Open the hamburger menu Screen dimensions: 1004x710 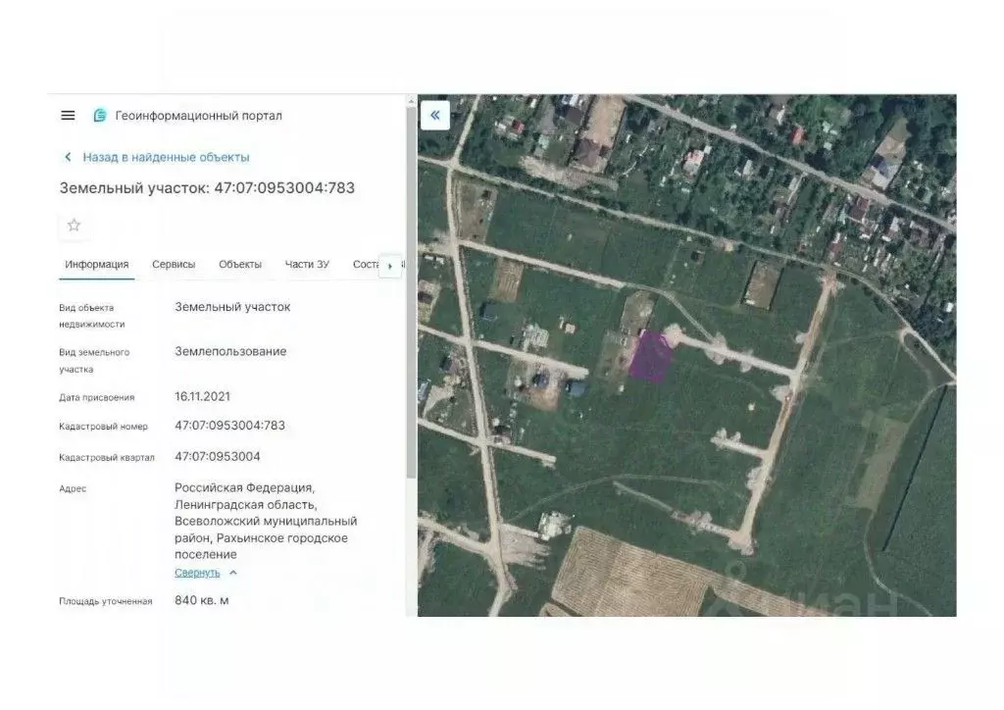[x=68, y=116]
